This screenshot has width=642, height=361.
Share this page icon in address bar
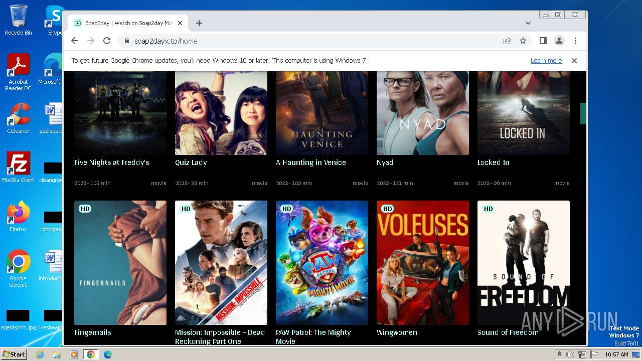pyautogui.click(x=507, y=41)
